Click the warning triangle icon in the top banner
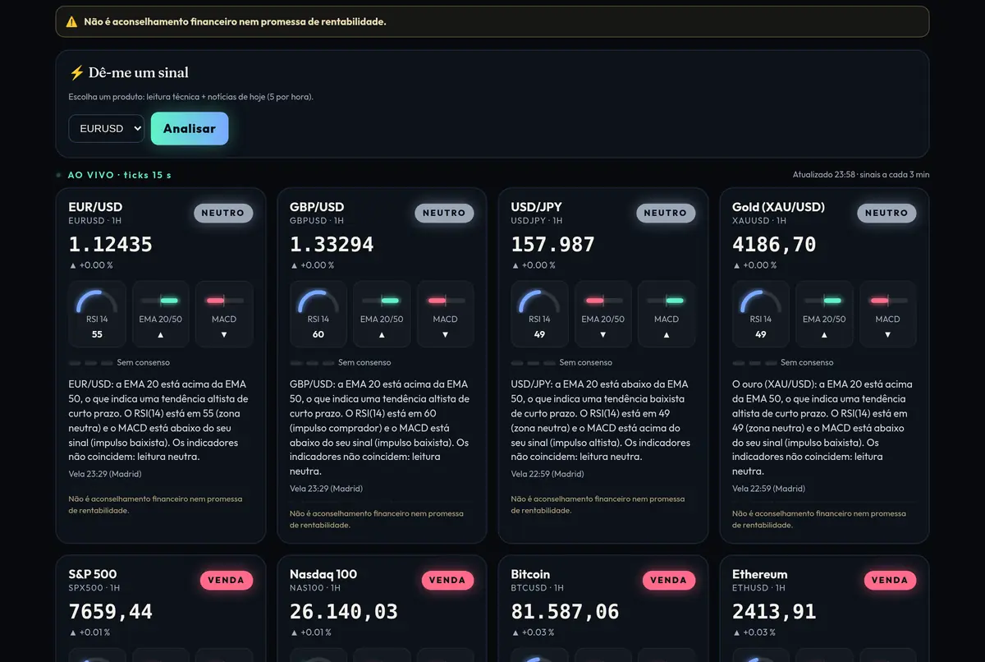This screenshot has height=662, width=985. click(x=71, y=22)
